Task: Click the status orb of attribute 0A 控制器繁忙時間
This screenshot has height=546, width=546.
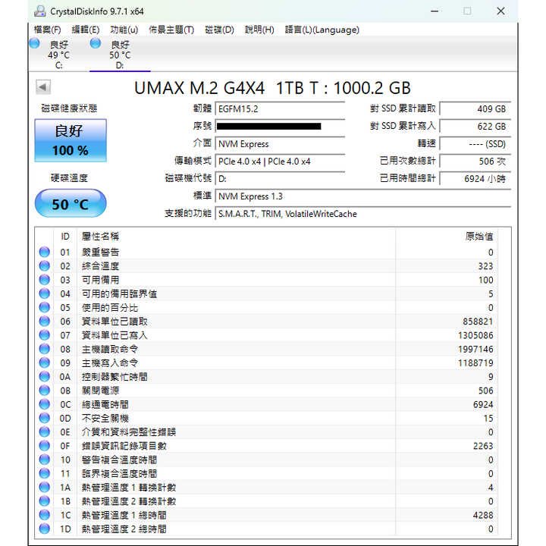Action: tap(45, 376)
